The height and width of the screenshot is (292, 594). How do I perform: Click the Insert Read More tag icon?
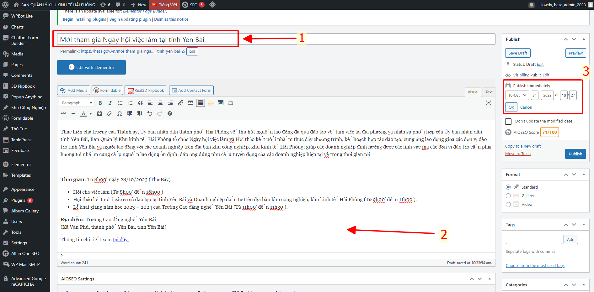coord(190,103)
